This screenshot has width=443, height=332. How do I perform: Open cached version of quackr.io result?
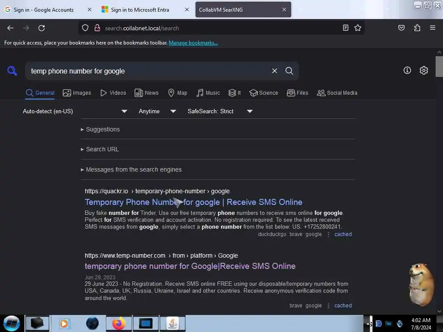[343, 234]
